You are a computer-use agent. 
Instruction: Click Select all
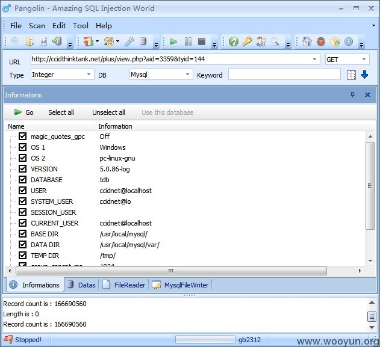click(61, 112)
